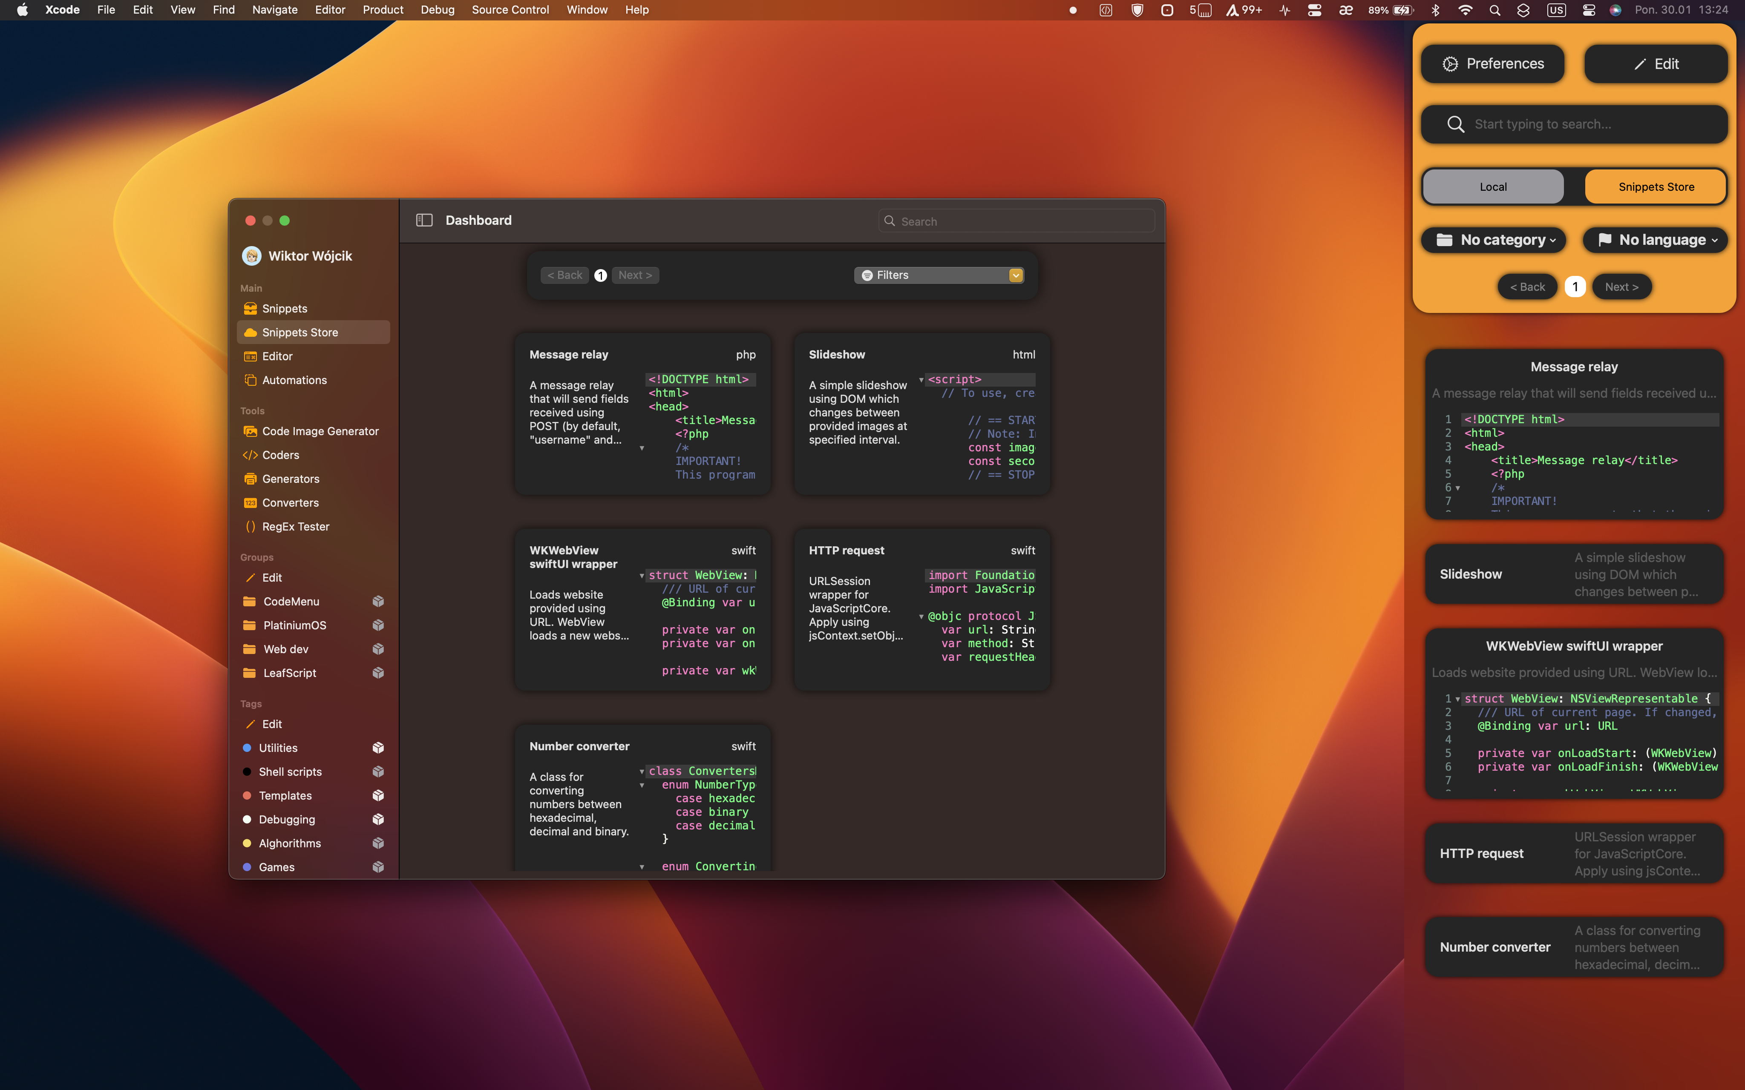Open the Debug menu
This screenshot has width=1745, height=1090.
(x=437, y=10)
